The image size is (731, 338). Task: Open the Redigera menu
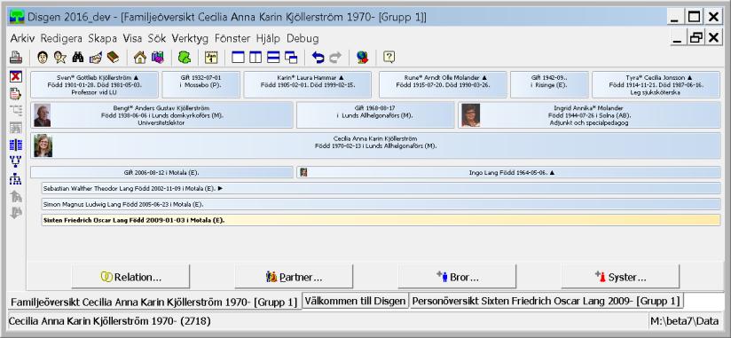[61, 38]
